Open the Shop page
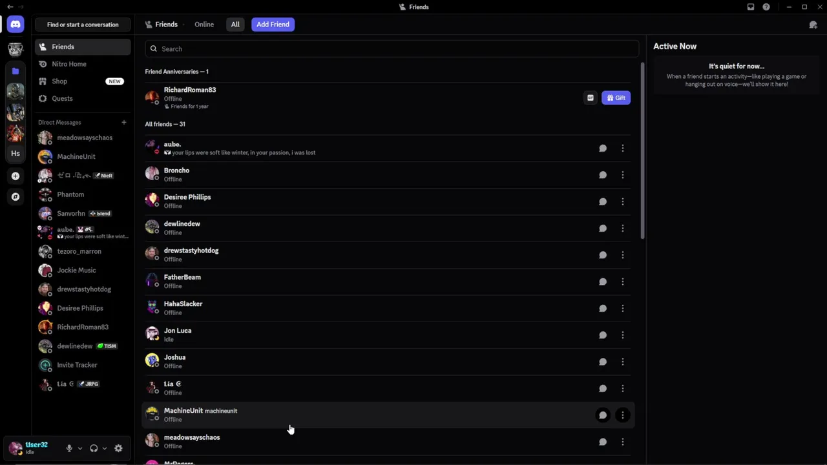 (x=83, y=81)
